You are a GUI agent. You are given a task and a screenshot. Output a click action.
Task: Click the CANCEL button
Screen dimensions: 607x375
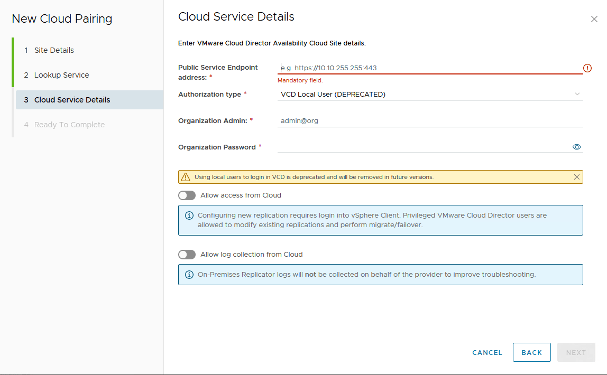[487, 353]
